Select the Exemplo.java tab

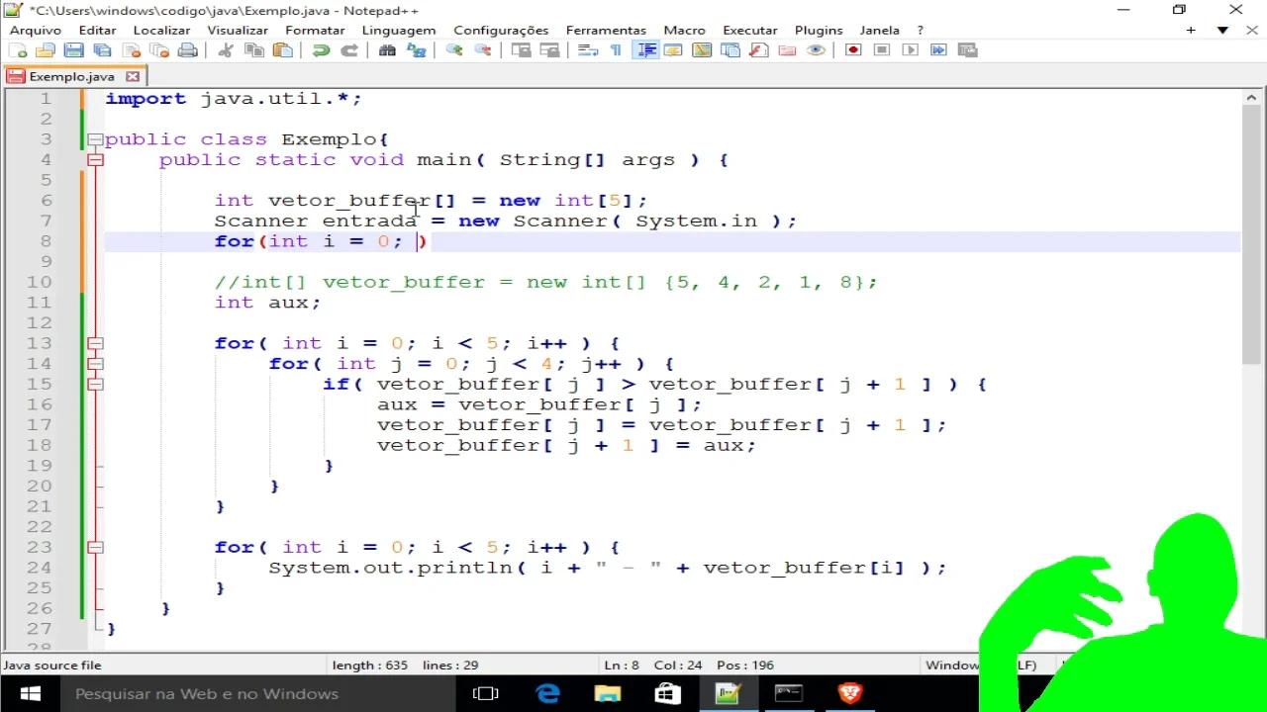point(72,76)
